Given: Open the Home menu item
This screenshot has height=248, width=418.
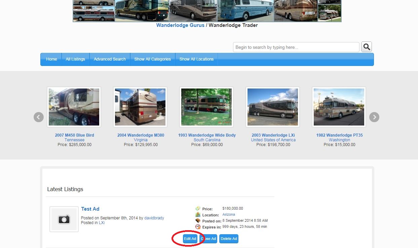Looking at the screenshot, I should pyautogui.click(x=51, y=59).
